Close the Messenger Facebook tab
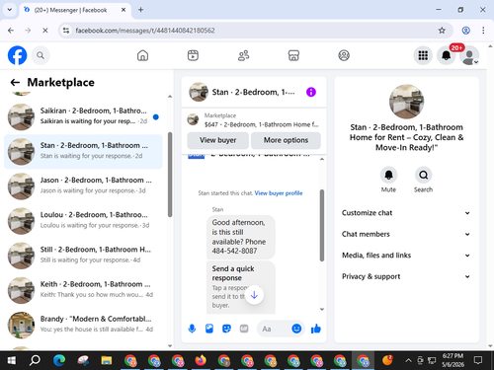This screenshot has width=494, height=370. coord(123,10)
